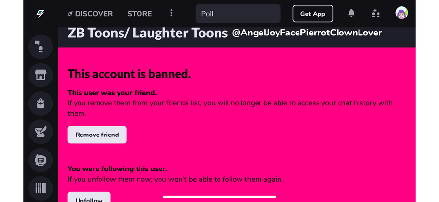Click the bag icon in the sidebar

pos(40,103)
